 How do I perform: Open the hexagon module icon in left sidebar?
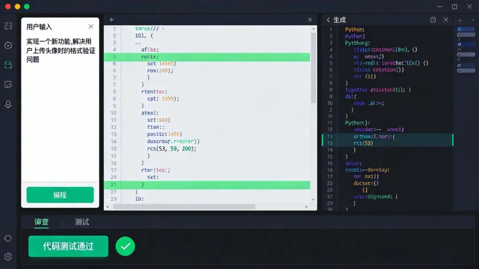point(8,46)
